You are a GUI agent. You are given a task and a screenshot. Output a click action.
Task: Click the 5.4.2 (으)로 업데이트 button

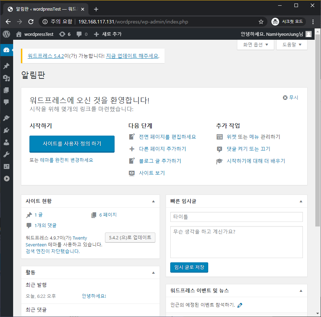(130, 238)
